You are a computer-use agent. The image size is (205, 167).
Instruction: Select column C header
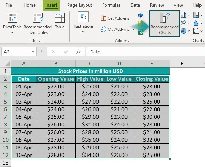[90, 63]
